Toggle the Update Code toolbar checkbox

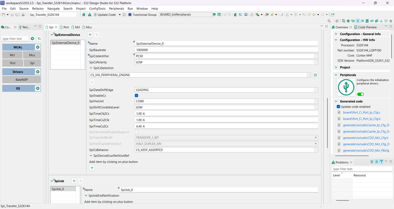95,15
